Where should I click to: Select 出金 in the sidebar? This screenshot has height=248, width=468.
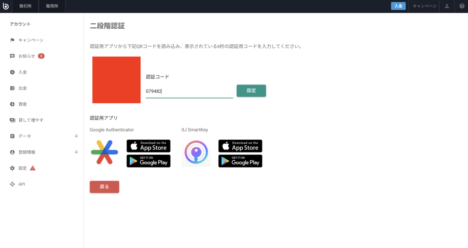(23, 88)
